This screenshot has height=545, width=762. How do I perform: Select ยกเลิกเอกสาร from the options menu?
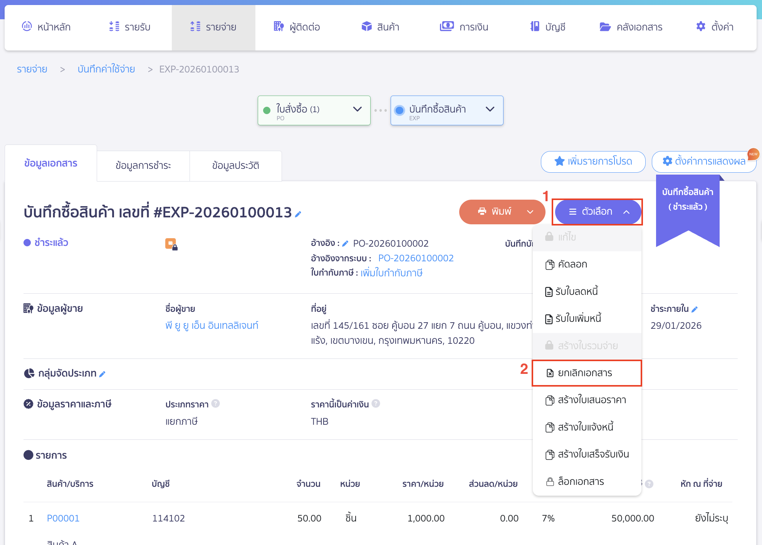584,373
